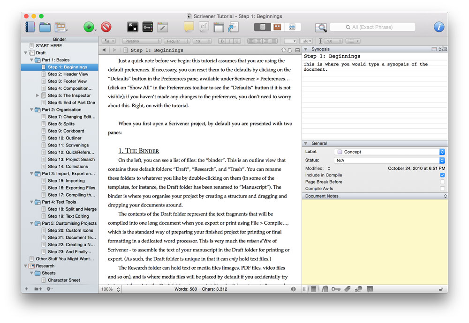The height and width of the screenshot is (323, 469).
Task: Show the Notes pane in inspector footer
Action: coord(313,289)
